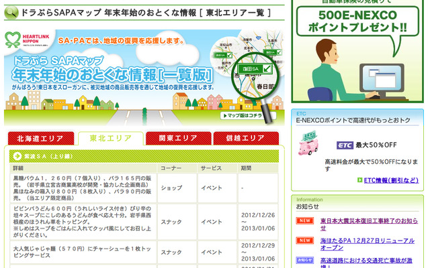Click the お知らせ Information section heading
This screenshot has width=430, height=268.
tap(308, 206)
